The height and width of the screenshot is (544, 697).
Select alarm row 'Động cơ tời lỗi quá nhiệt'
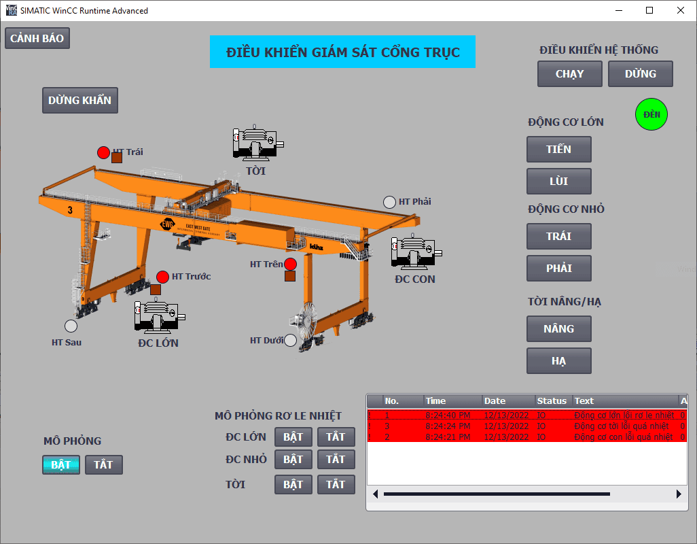(x=527, y=426)
